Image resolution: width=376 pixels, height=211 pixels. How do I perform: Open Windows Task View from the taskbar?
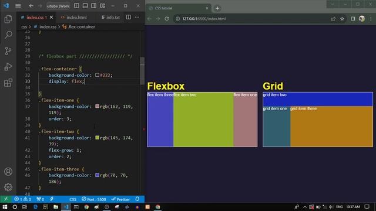[25, 207]
